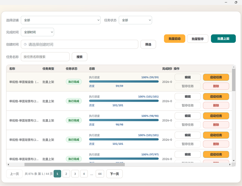Click the table scroll right arrow
Screen dimensions: 242x186
click(x=230, y=164)
